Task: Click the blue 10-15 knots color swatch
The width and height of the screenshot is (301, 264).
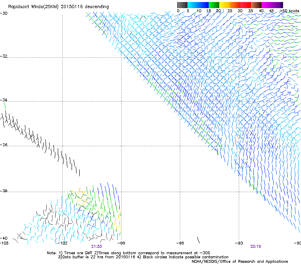Action: pyautogui.click(x=203, y=5)
